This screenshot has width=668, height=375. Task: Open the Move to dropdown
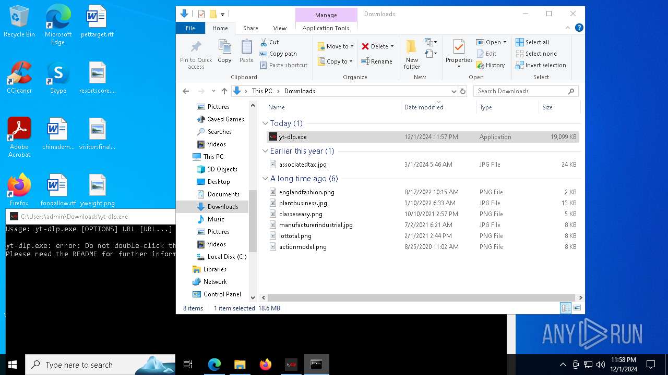(336, 46)
